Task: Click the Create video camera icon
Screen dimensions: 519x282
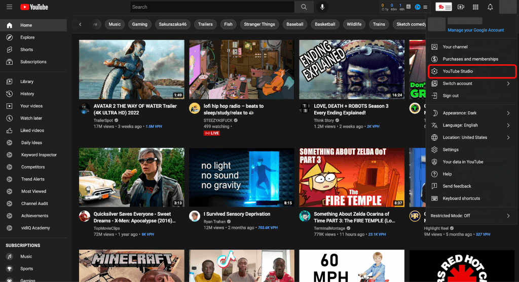Action: click(461, 7)
